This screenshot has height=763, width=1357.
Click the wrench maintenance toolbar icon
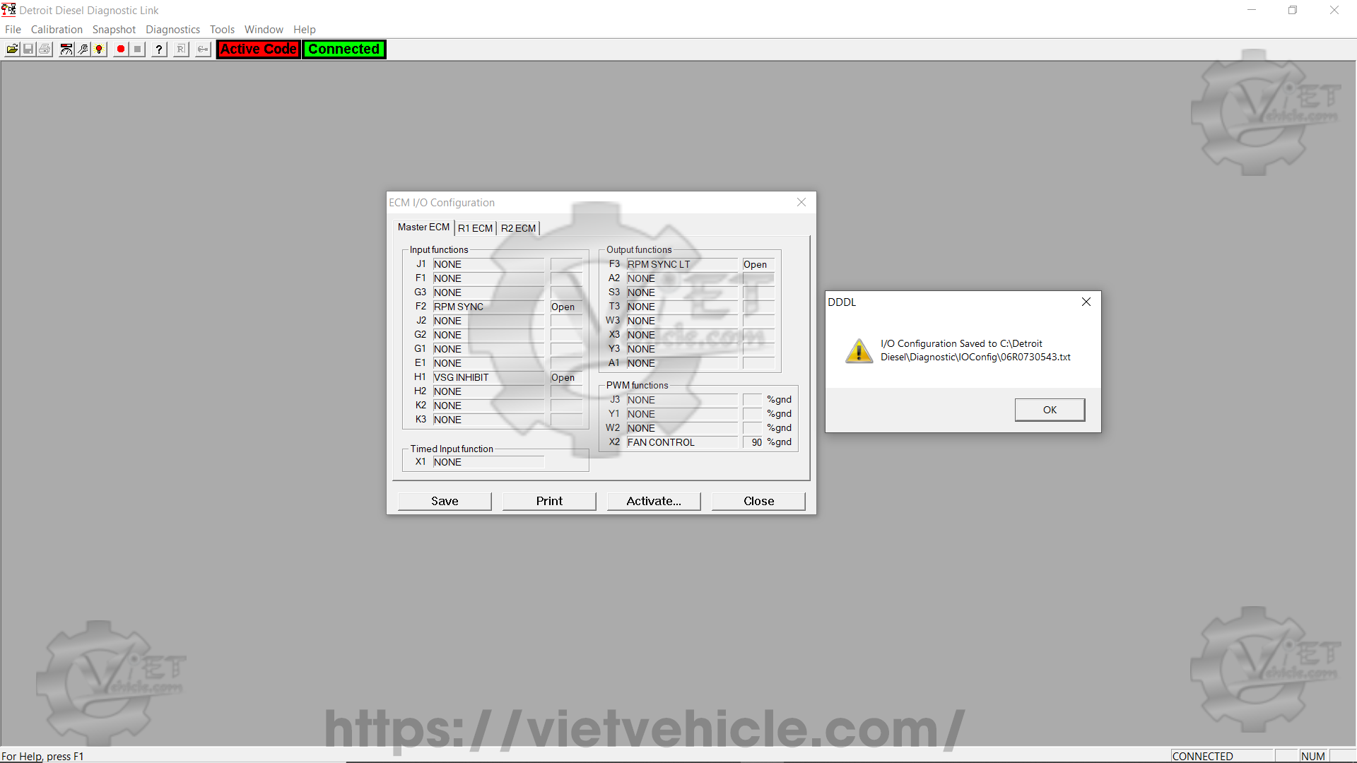(83, 49)
